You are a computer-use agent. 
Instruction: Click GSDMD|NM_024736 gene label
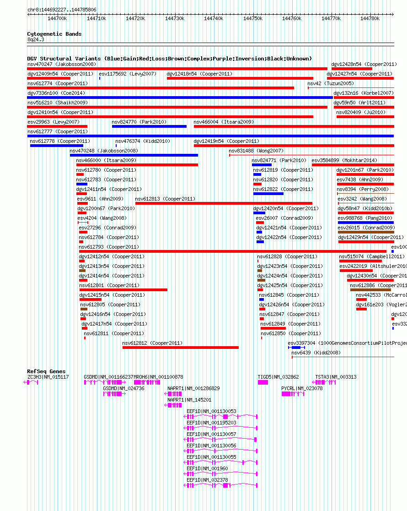pyautogui.click(x=124, y=388)
